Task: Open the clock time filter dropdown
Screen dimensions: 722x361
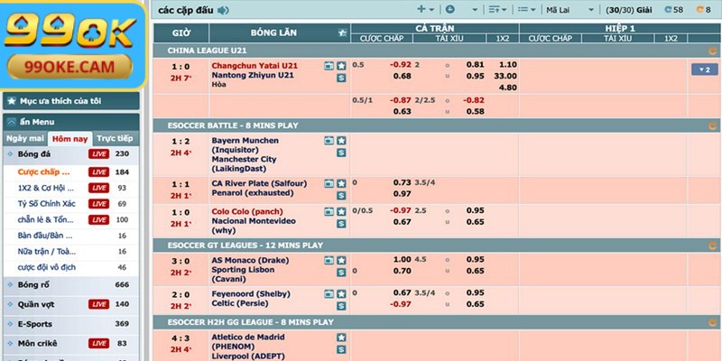Action: pyautogui.click(x=461, y=9)
